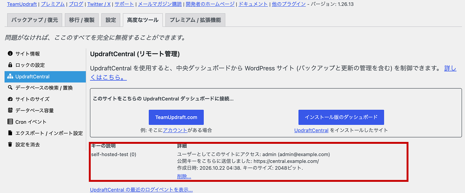Click the database icon beside データベース容量

click(10, 110)
